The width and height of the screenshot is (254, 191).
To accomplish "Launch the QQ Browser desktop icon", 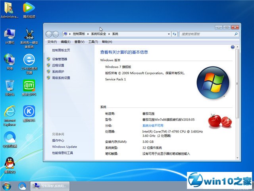I will (x=10, y=140).
